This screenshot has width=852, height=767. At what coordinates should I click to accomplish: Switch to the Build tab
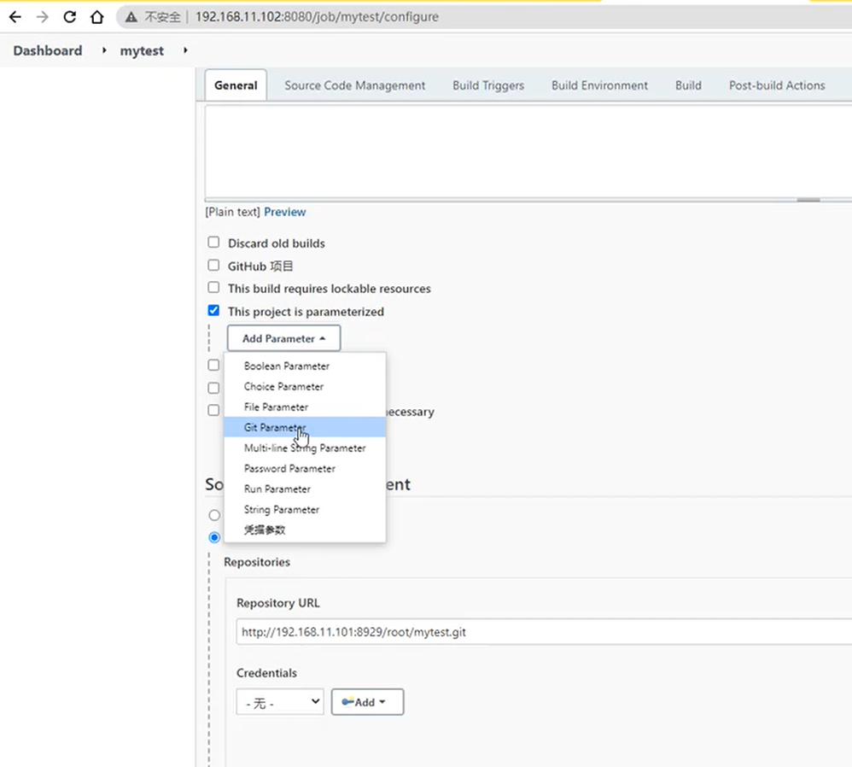click(688, 85)
